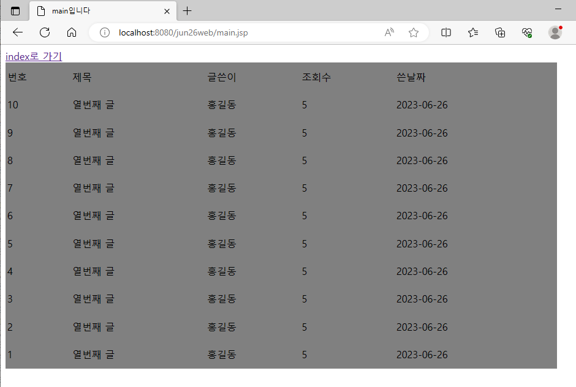This screenshot has width=576, height=387.
Task: Close the 'main입니다' tab
Action: click(167, 12)
